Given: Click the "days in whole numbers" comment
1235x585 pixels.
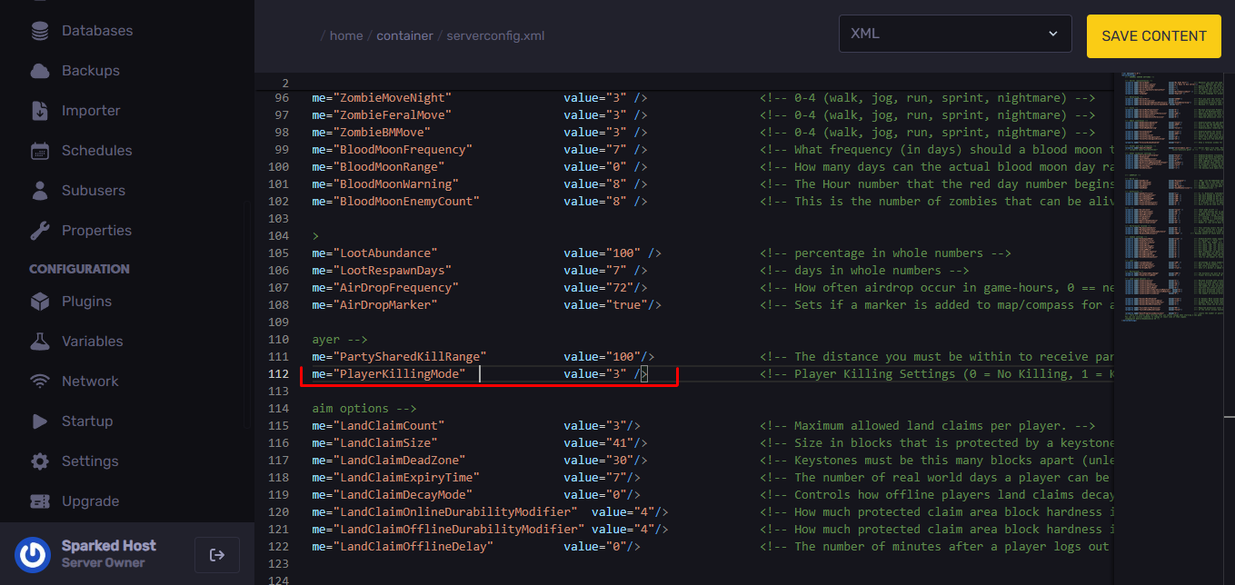Looking at the screenshot, I should point(864,271).
